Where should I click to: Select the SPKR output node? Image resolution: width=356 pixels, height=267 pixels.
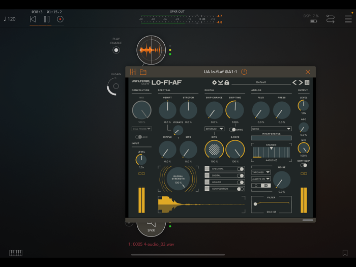[x=151, y=229]
